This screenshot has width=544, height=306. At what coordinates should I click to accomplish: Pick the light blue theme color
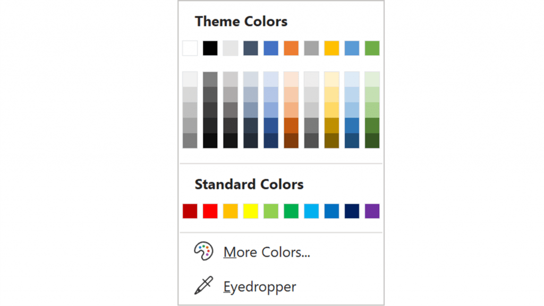351,48
